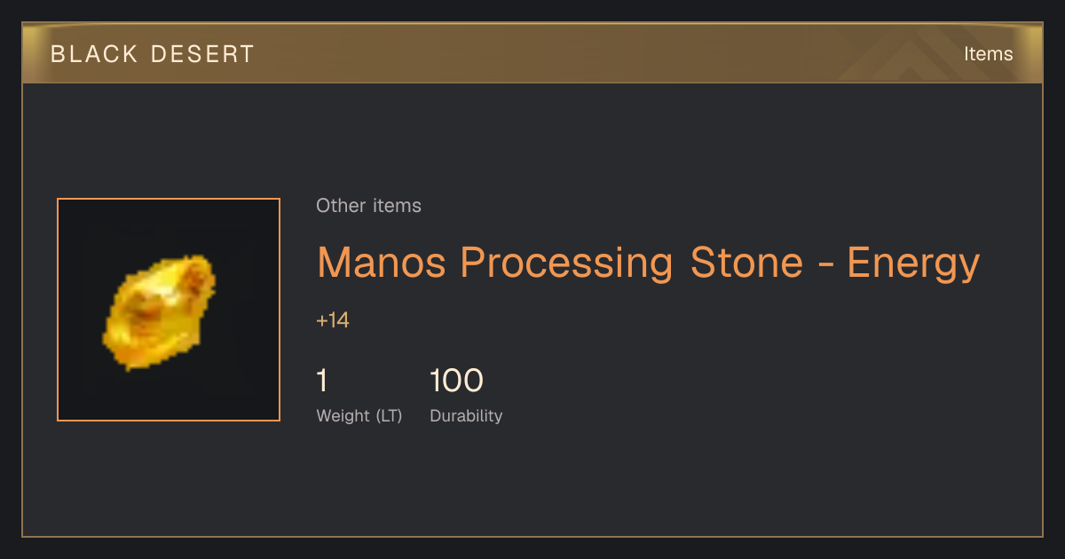The height and width of the screenshot is (559, 1065).
Task: Click the (LT) unit in weight label
Action: [x=389, y=416]
